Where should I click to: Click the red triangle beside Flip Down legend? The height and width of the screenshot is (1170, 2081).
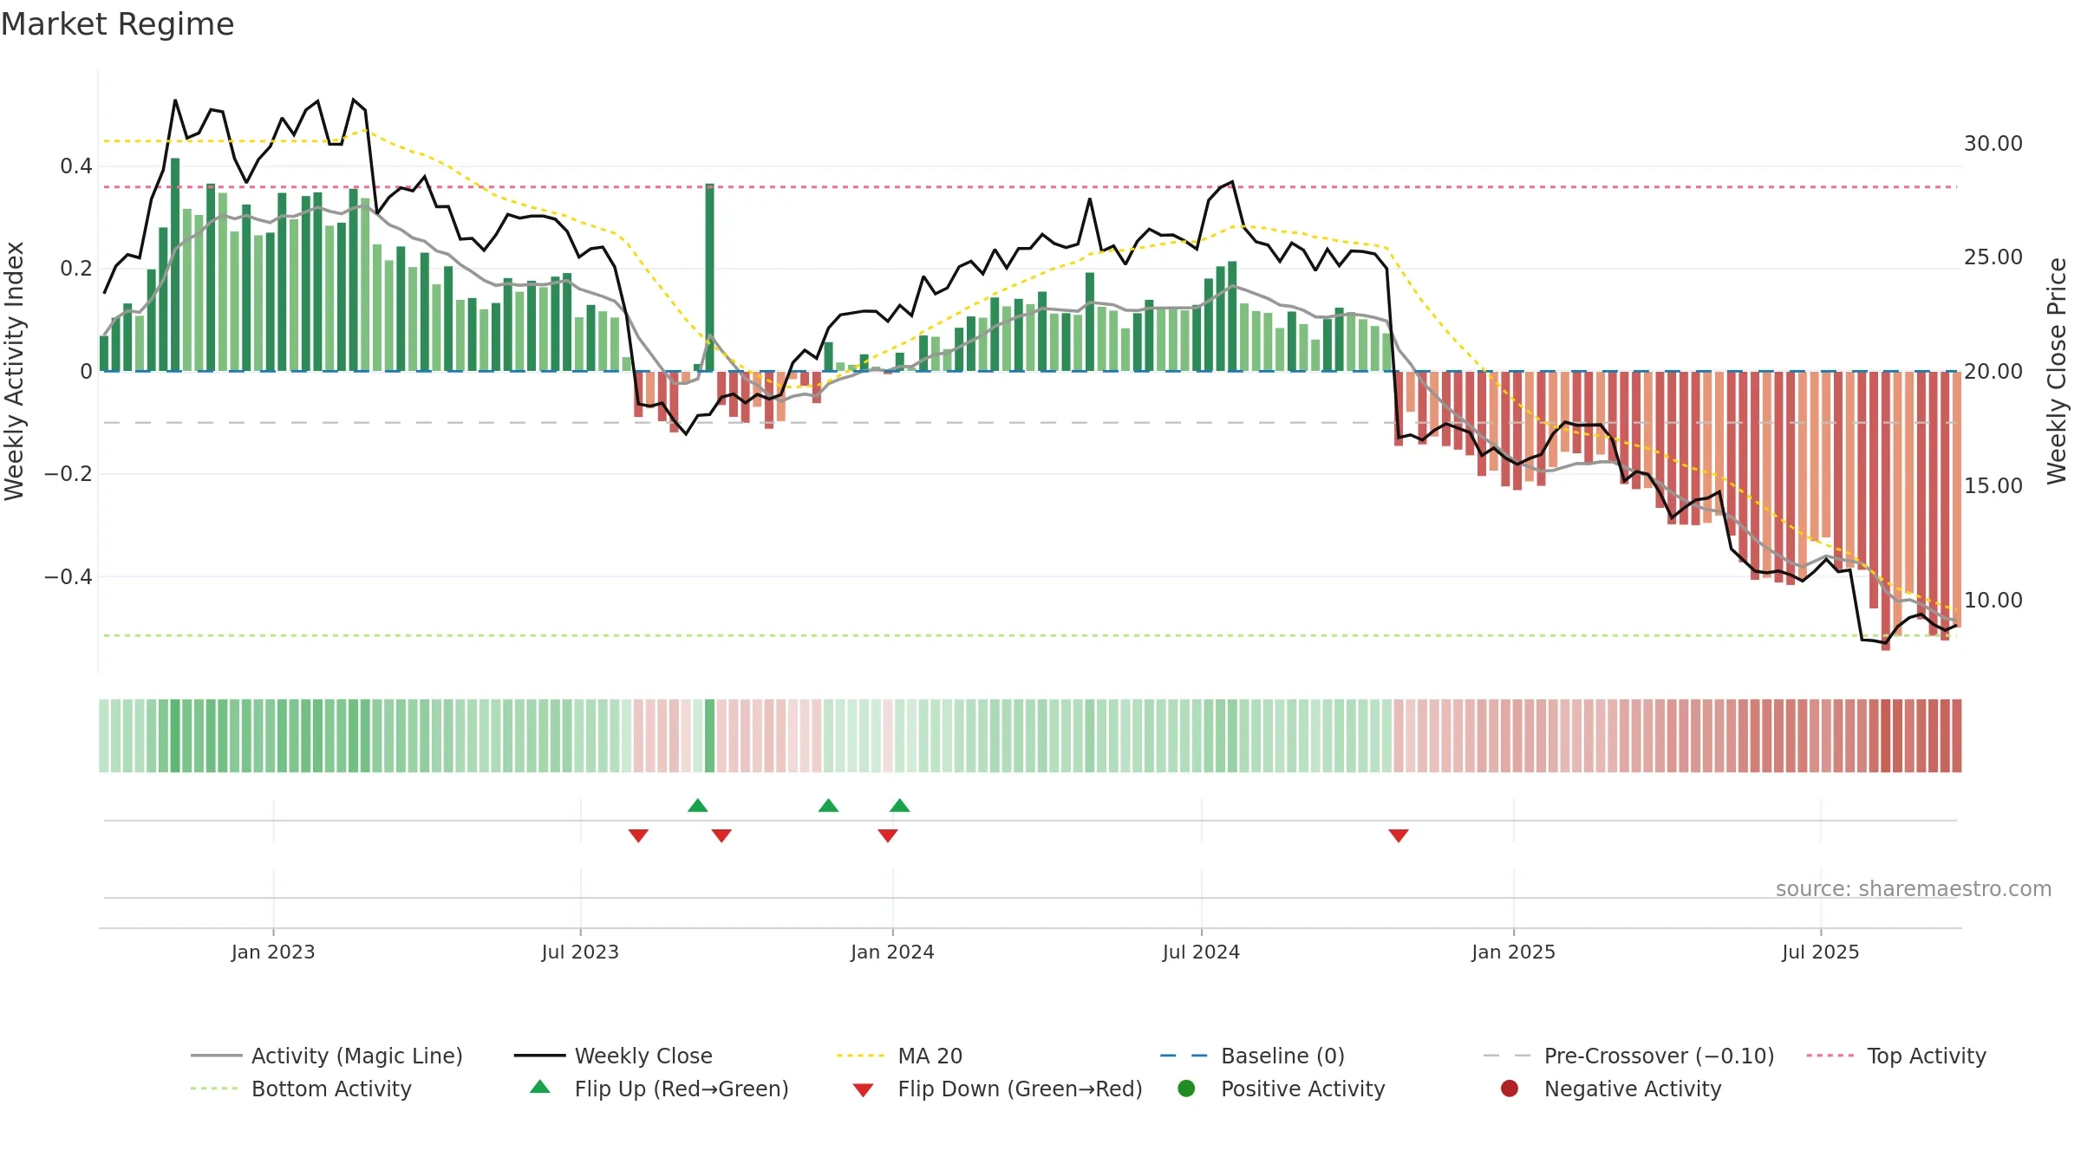[863, 1089]
